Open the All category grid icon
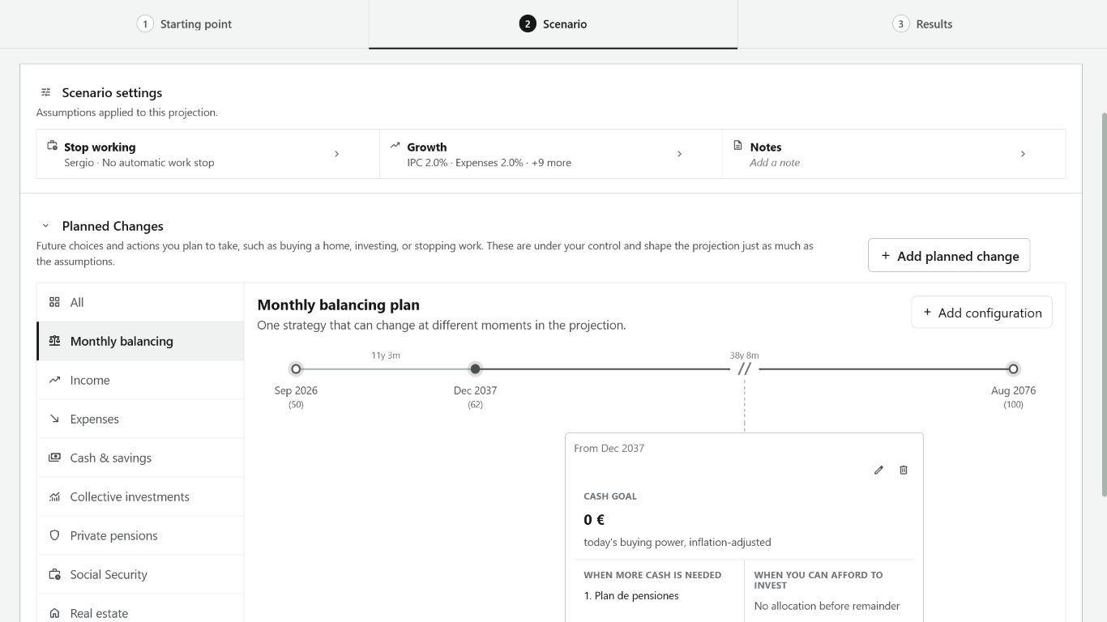This screenshot has height=622, width=1107. 54,302
